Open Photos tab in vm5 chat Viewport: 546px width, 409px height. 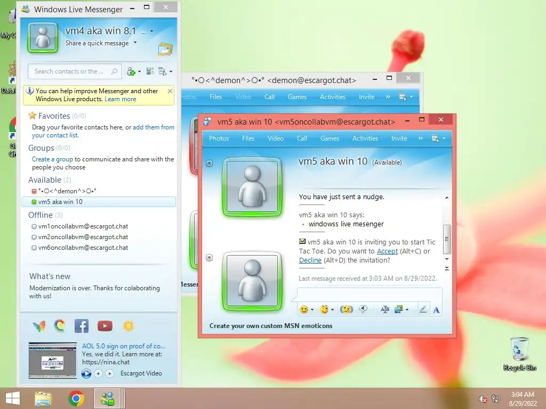(219, 138)
